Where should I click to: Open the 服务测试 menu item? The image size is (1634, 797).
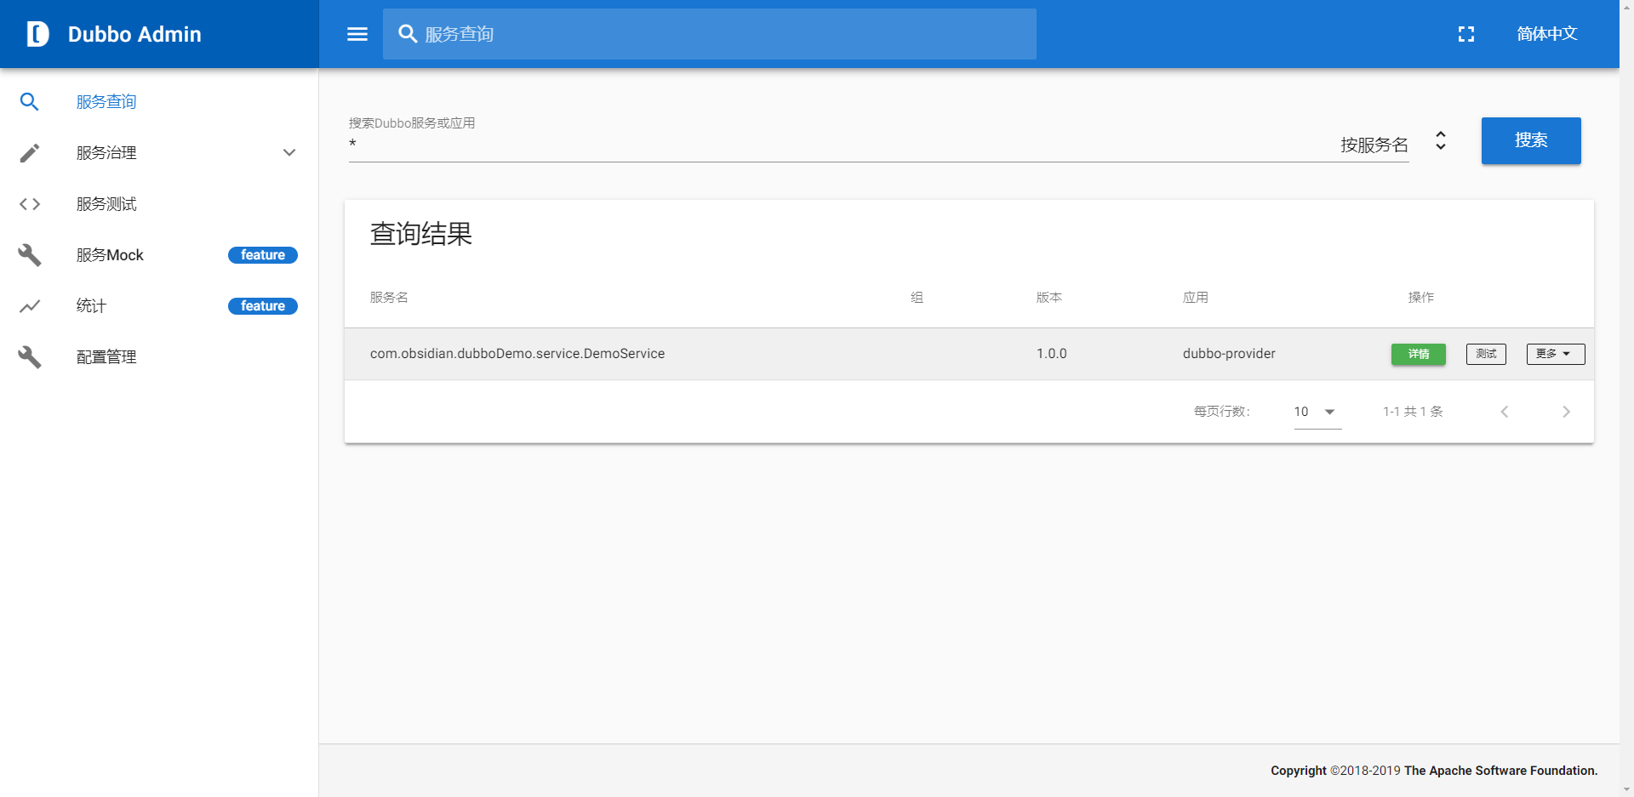(159, 204)
